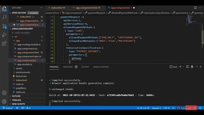Maximize the panel with up chevron

(197, 67)
